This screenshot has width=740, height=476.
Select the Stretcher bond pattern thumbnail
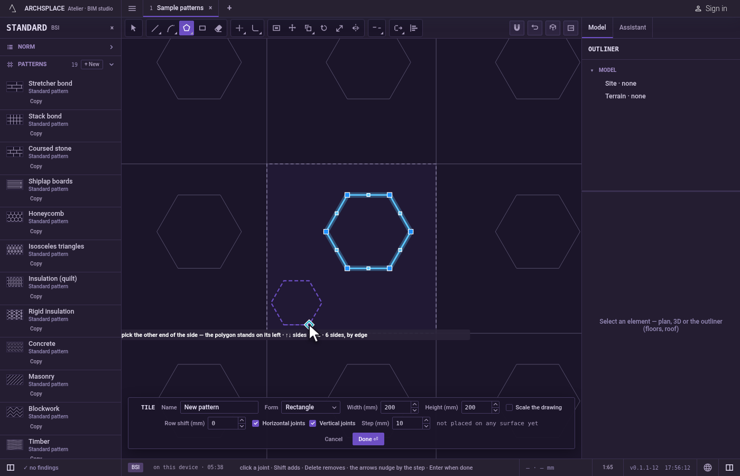pyautogui.click(x=15, y=87)
